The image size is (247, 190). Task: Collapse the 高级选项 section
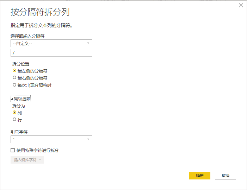coord(22,99)
